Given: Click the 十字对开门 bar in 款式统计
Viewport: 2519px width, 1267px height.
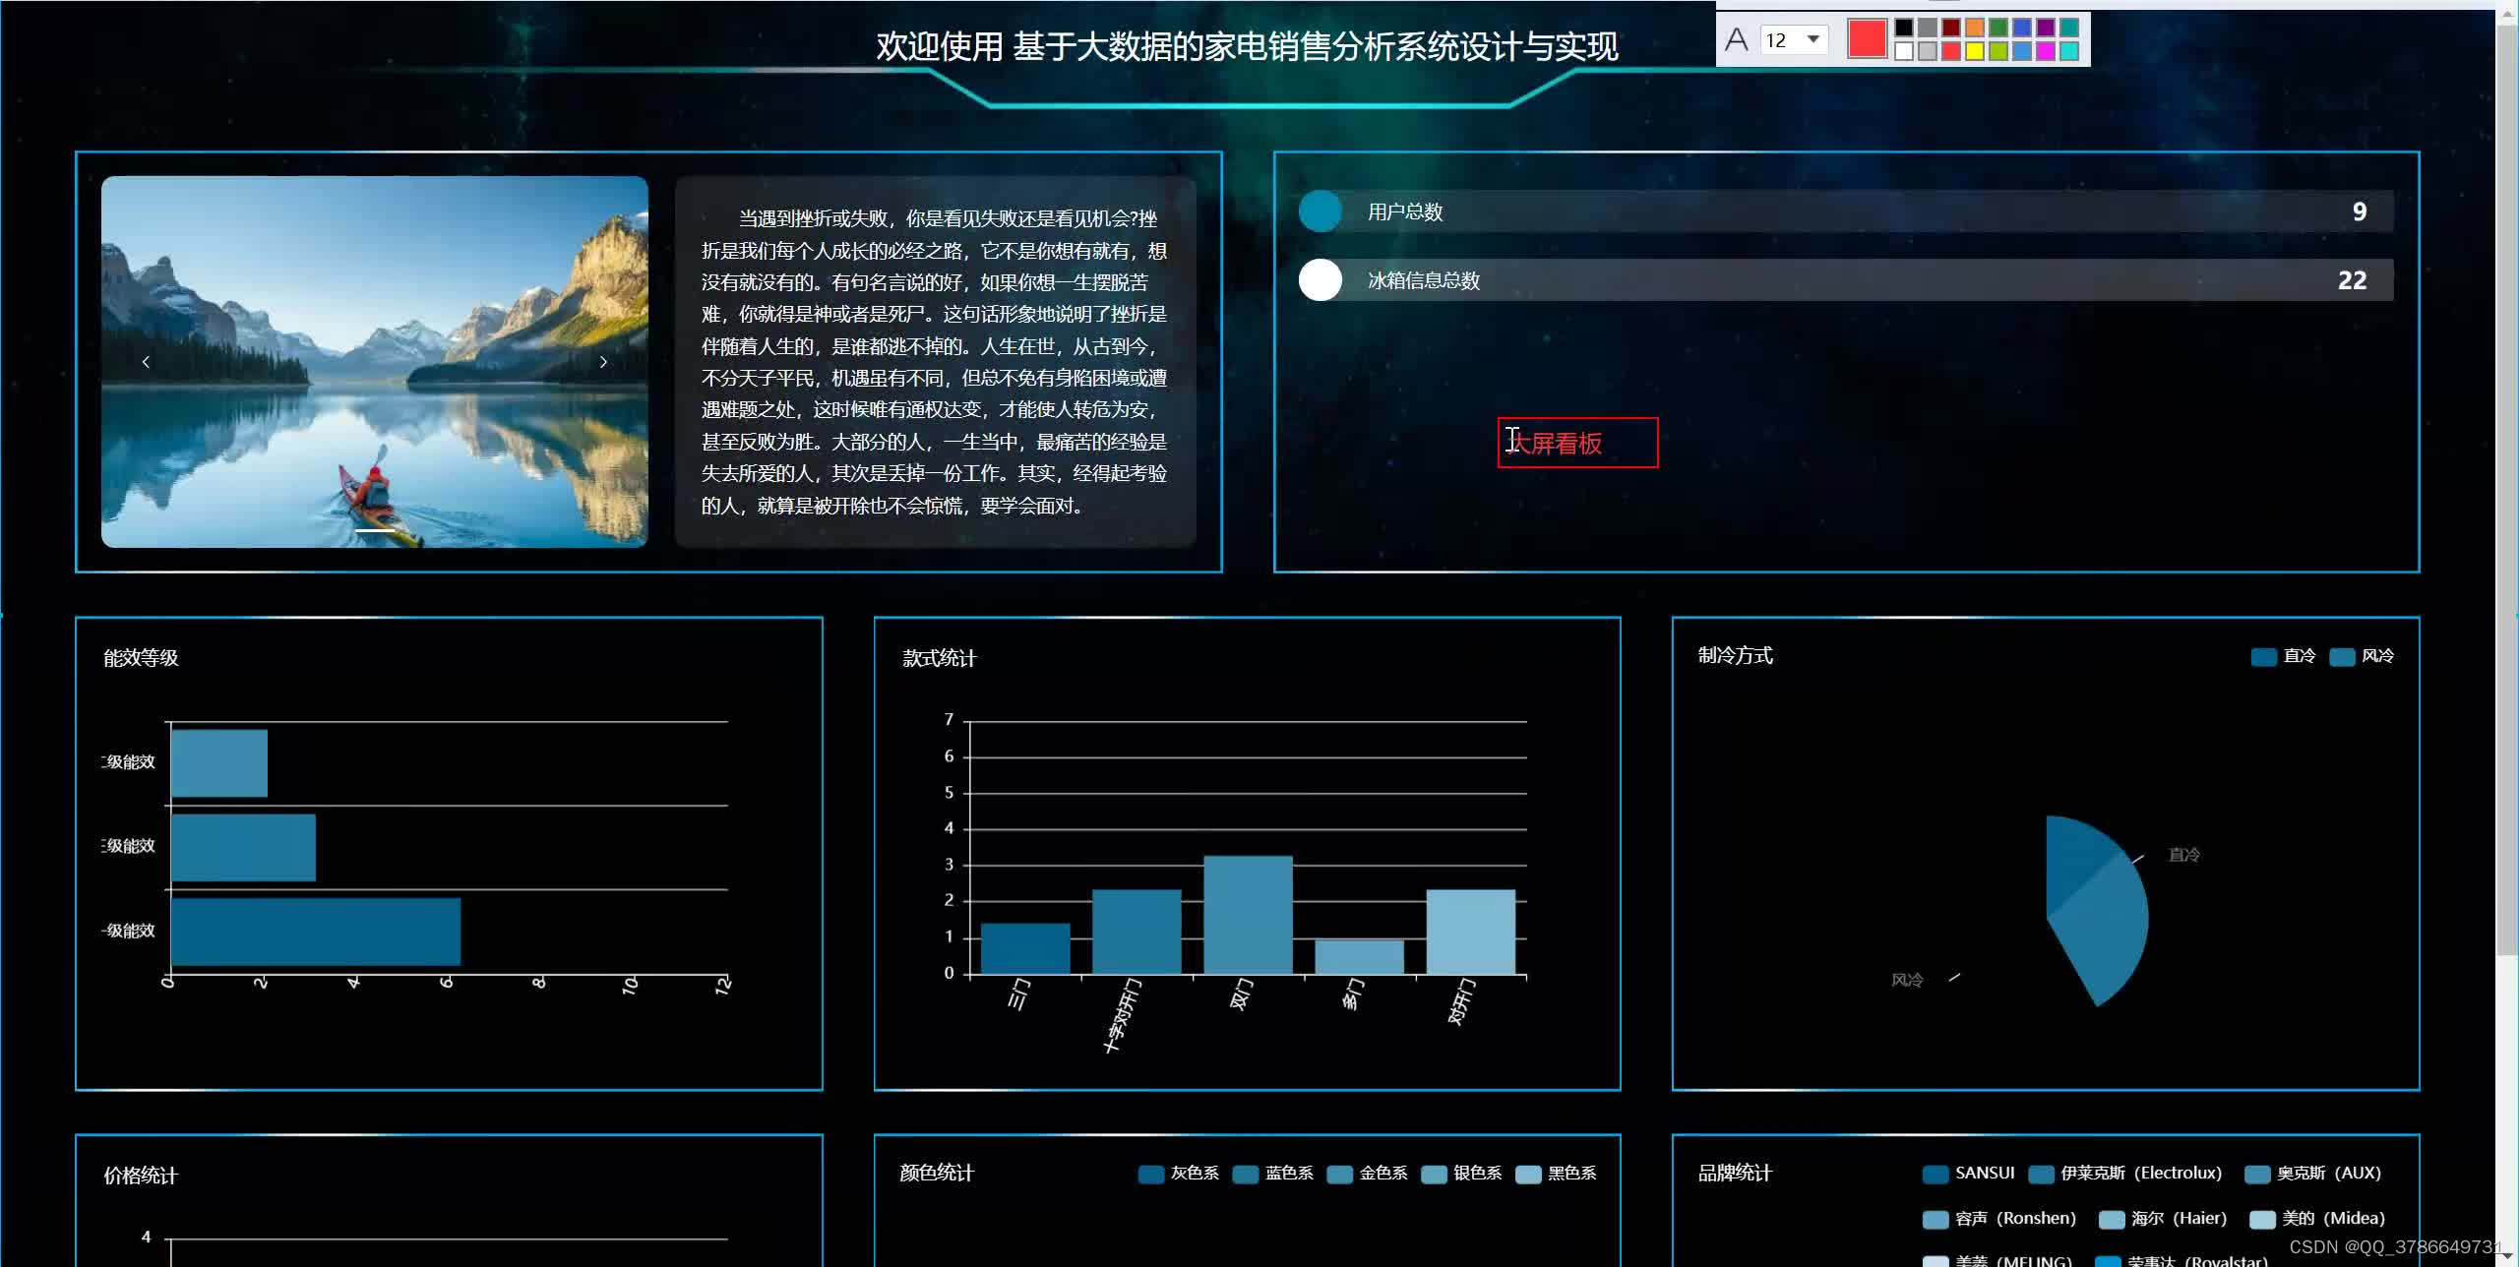Looking at the screenshot, I should pyautogui.click(x=1137, y=932).
